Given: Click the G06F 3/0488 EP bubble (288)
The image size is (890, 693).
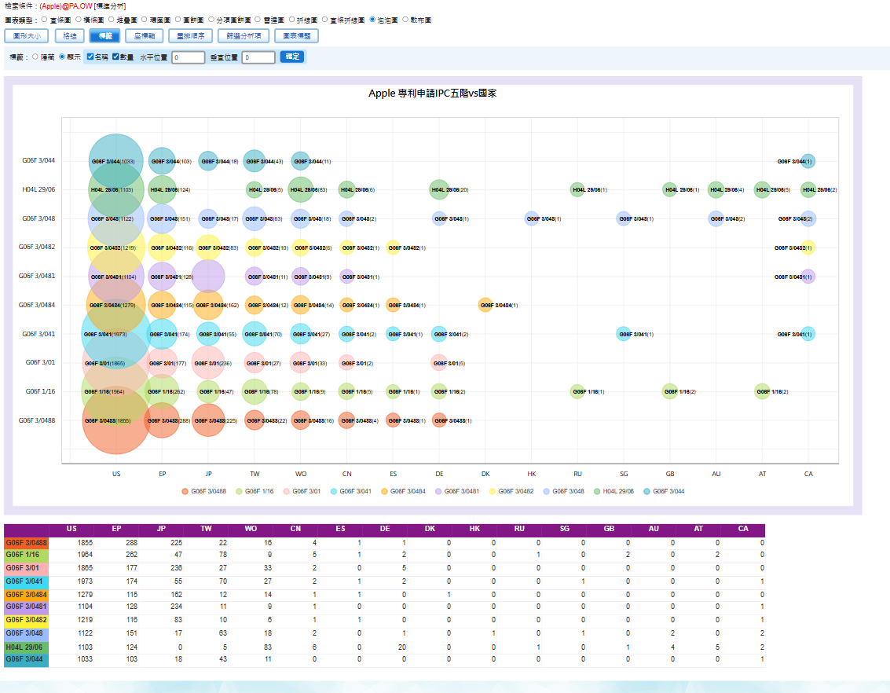Looking at the screenshot, I should 163,420.
